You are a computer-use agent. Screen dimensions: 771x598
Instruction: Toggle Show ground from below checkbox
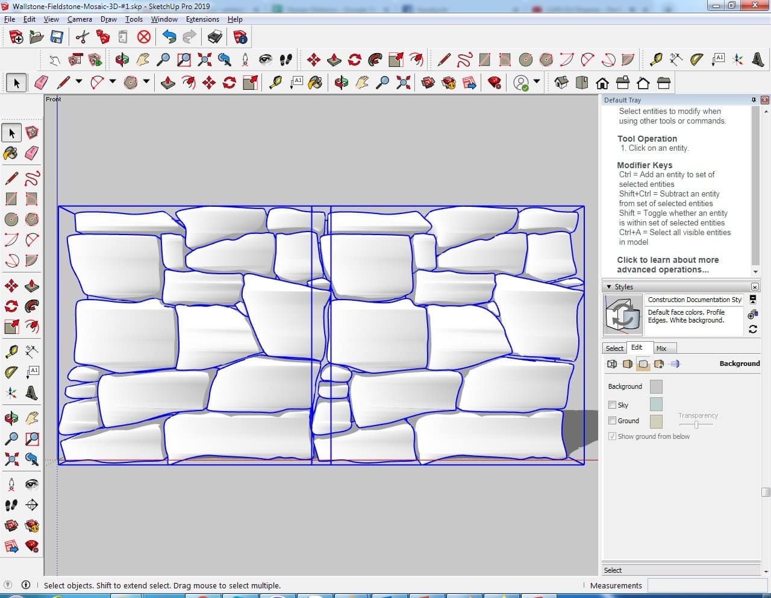click(612, 436)
